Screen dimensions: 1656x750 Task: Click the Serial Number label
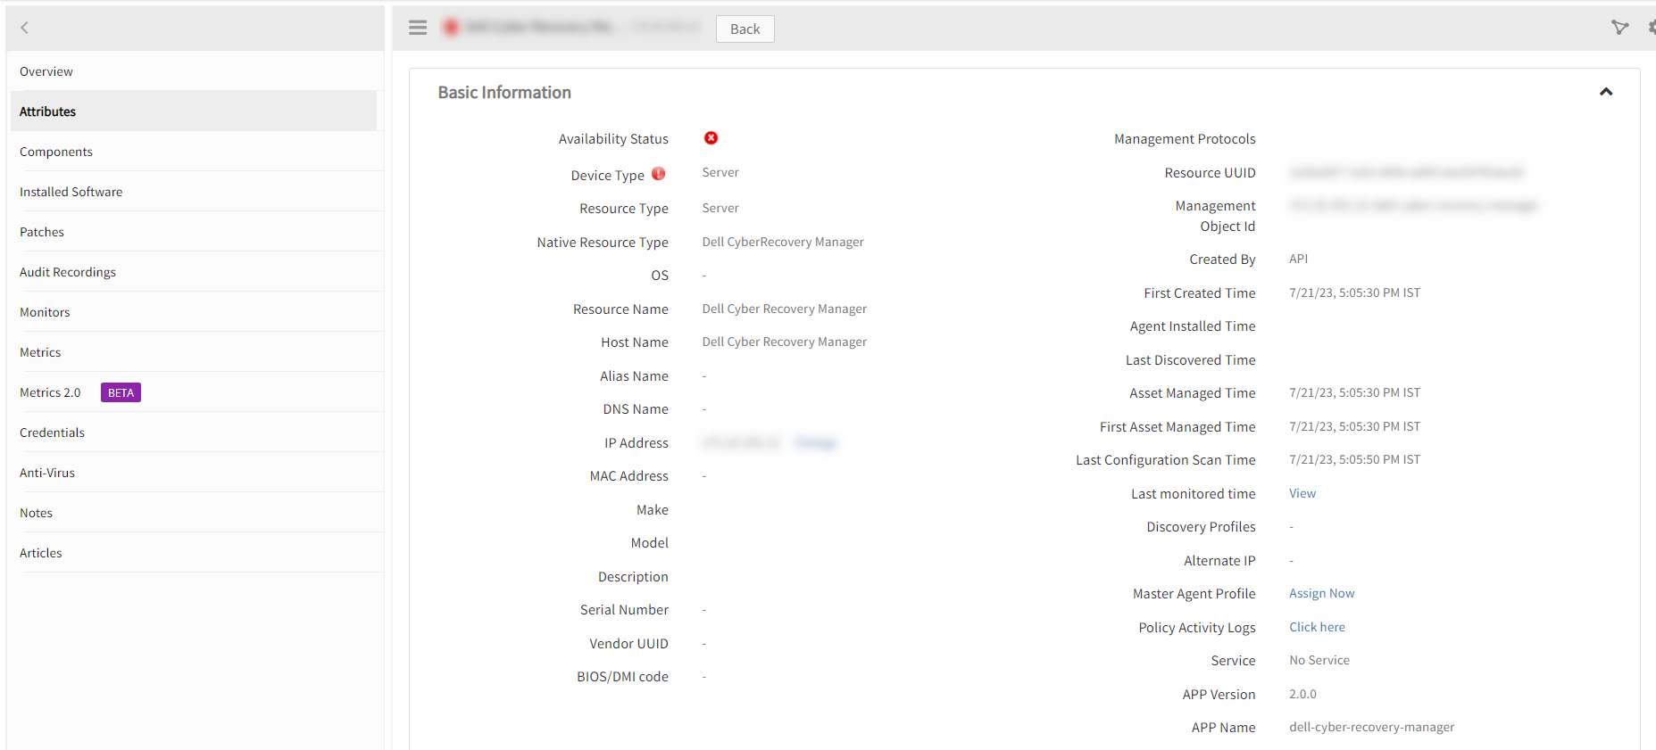coord(624,609)
